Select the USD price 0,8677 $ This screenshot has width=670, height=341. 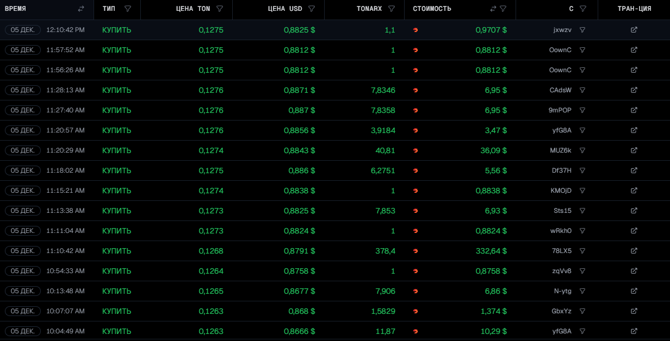(299, 291)
